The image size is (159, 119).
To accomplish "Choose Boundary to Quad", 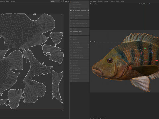I will [x=79, y=58].
